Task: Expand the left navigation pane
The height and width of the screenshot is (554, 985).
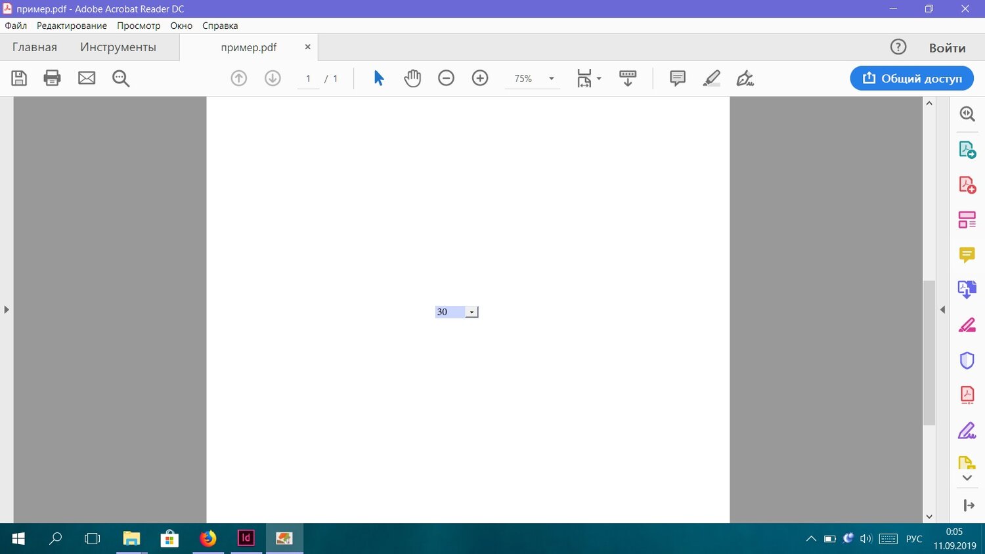Action: pyautogui.click(x=7, y=309)
